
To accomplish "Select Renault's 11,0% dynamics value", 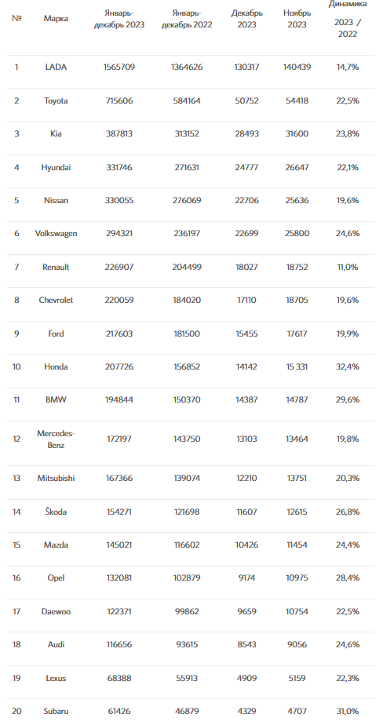I will [348, 267].
